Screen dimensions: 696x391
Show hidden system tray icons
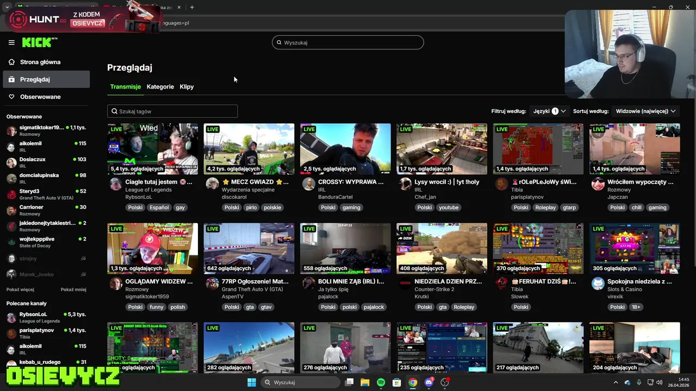(x=616, y=382)
